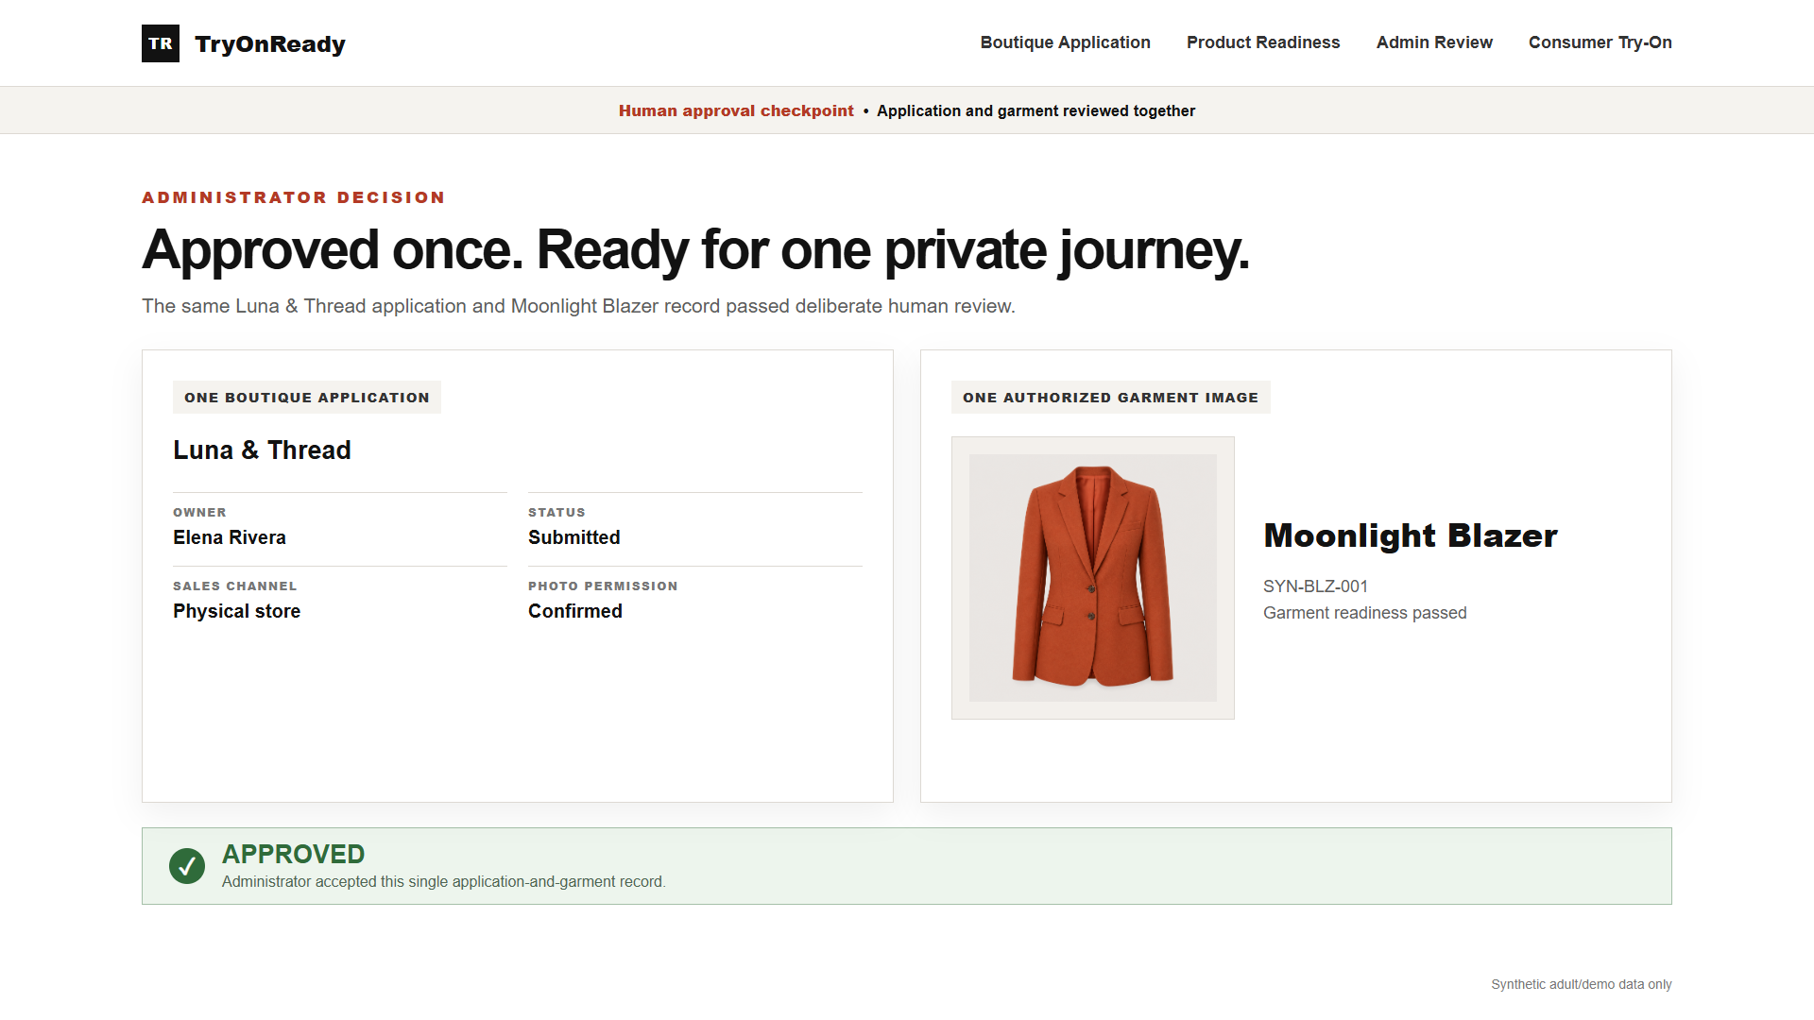Screen dimensions: 1814x1020
Task: Click the TryOnReady brand name
Action: click(x=270, y=44)
